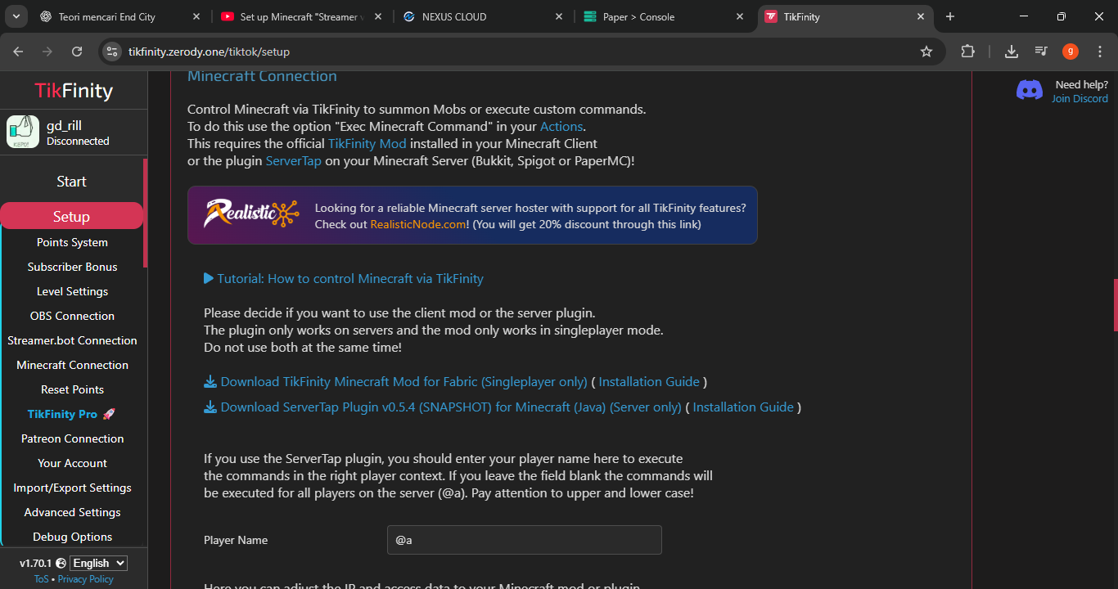Expand the Minecraft control tutorial

[344, 279]
